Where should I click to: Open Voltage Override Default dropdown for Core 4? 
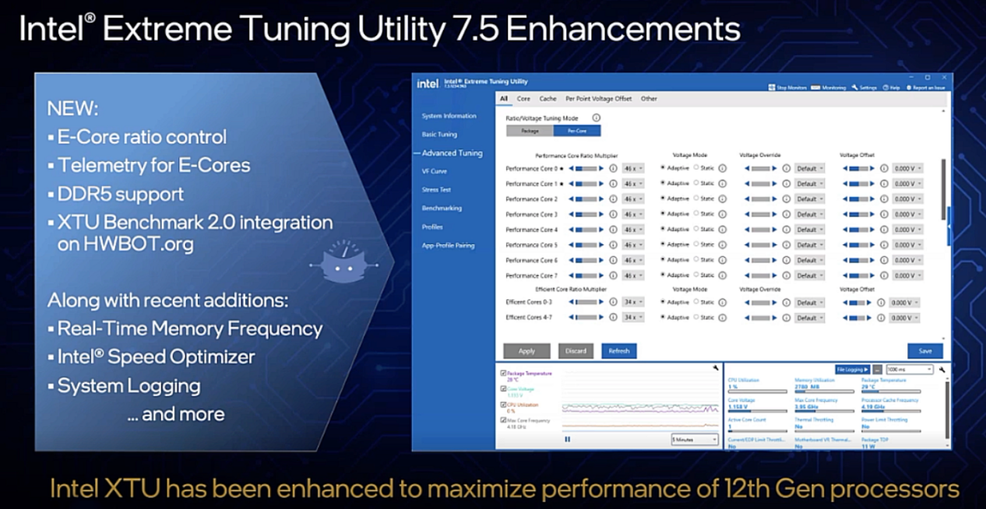pyautogui.click(x=810, y=230)
